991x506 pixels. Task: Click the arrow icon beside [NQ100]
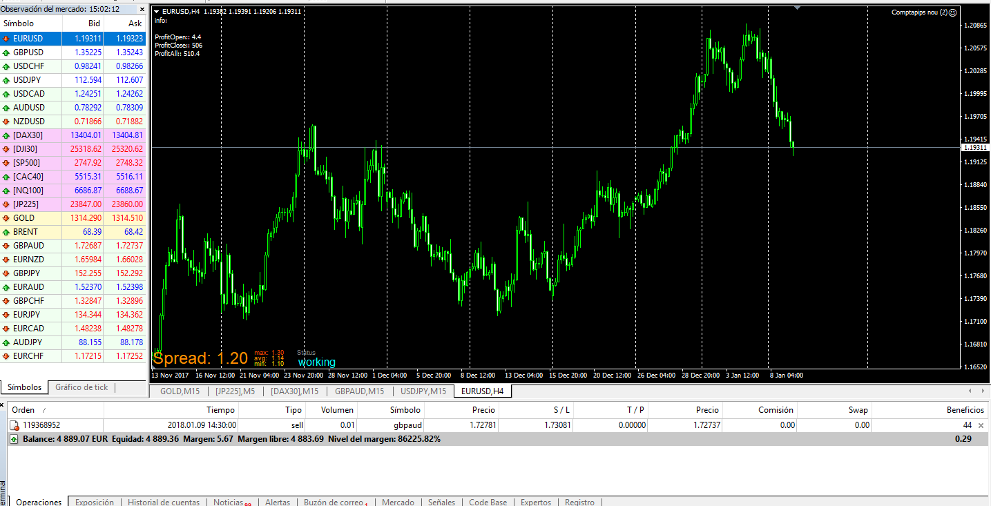(x=6, y=191)
